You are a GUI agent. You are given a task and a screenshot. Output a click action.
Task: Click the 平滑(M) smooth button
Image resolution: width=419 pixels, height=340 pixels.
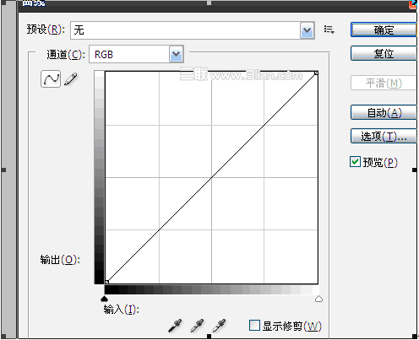[384, 83]
